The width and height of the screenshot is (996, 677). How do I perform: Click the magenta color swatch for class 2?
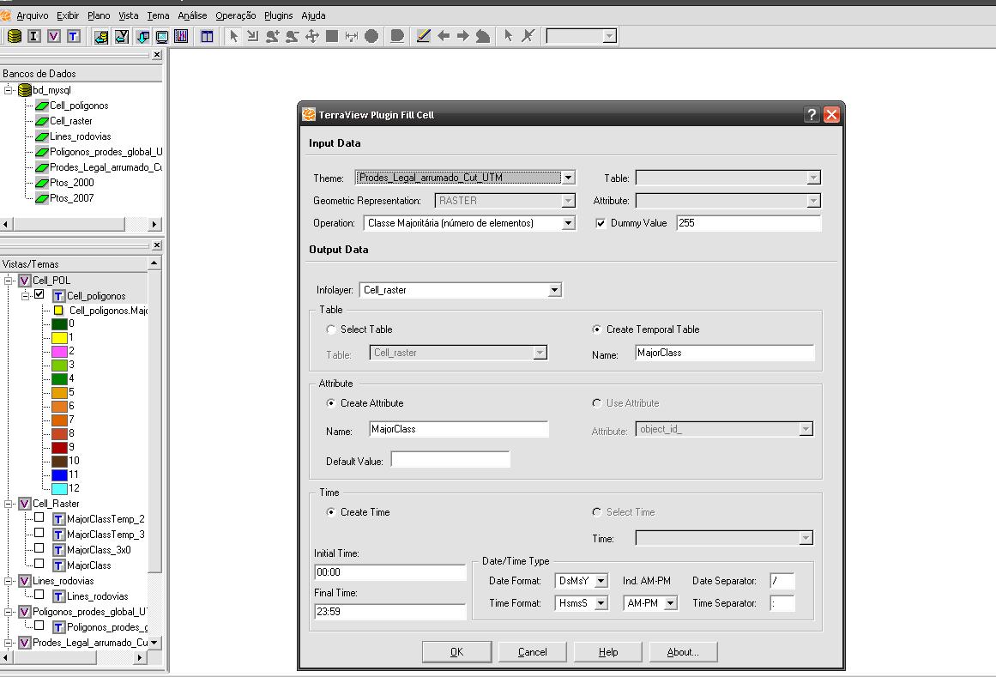click(x=59, y=352)
